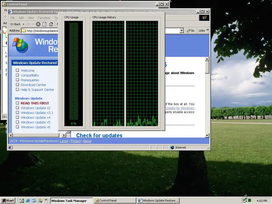Image resolution: width=272 pixels, height=204 pixels.
Task: Open the Edit menu in Internet Explorer
Action: point(21,18)
